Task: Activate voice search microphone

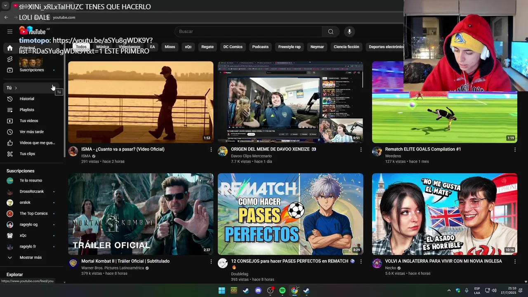Action: click(349, 32)
